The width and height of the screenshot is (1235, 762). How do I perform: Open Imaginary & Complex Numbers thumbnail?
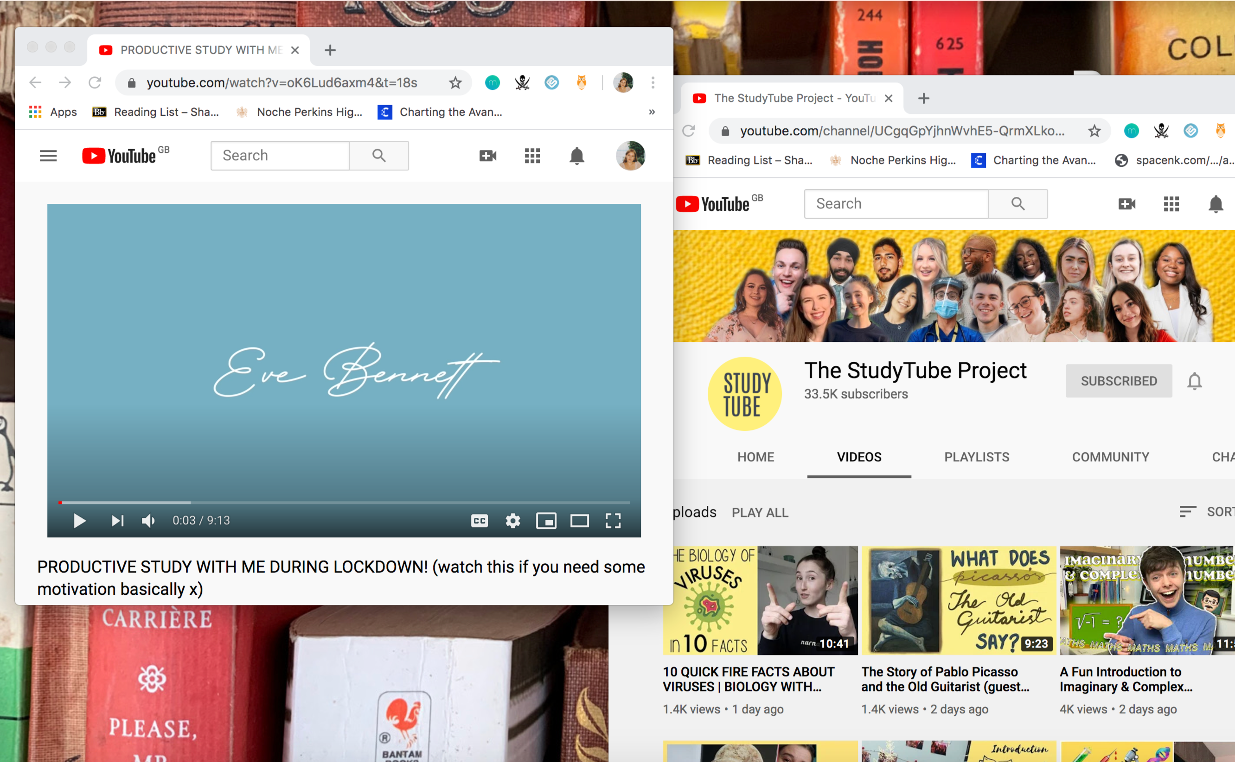click(1147, 600)
